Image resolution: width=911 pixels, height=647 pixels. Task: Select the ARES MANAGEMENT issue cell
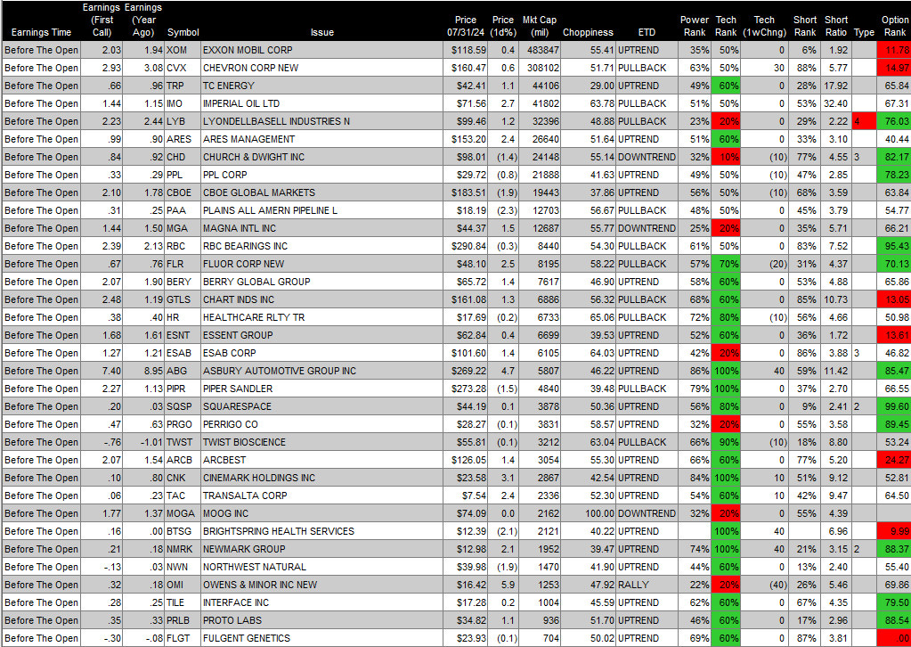[321, 140]
